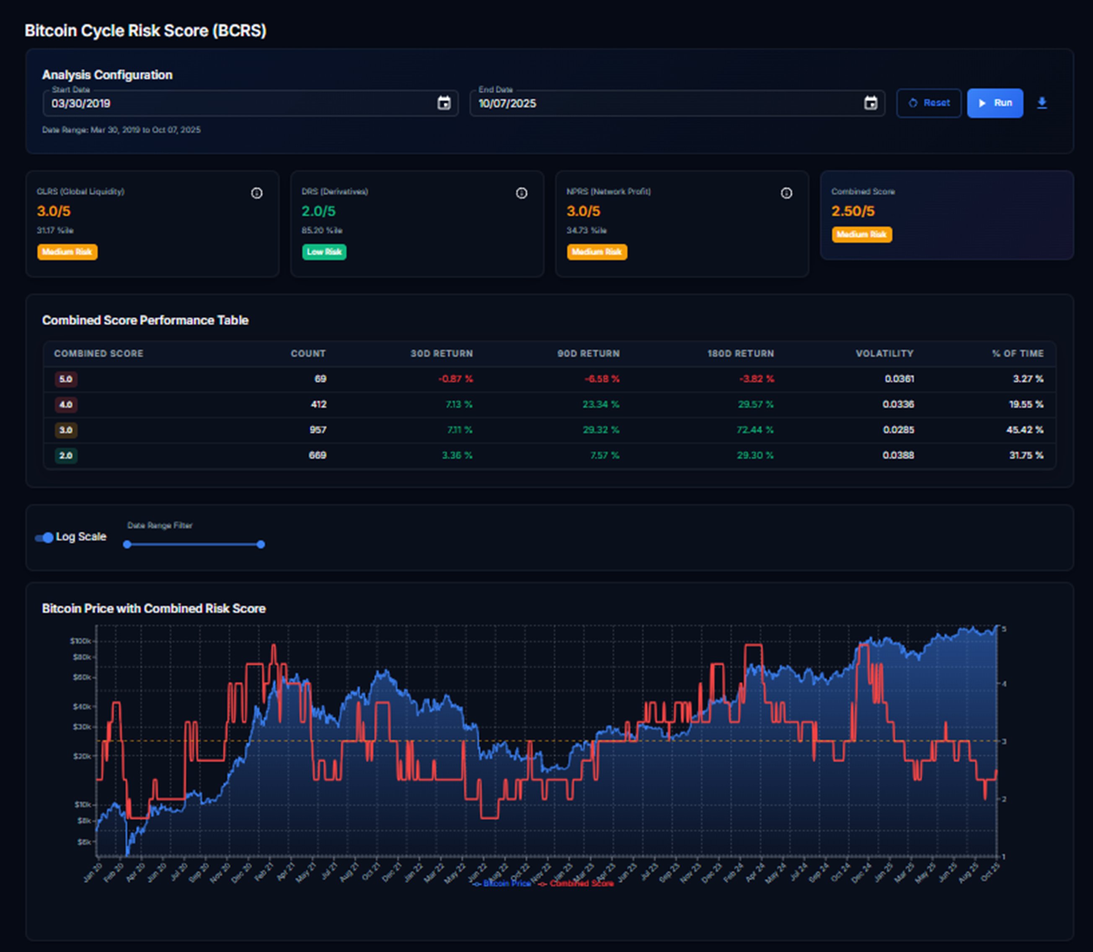Sort table by 30D Return column
The height and width of the screenshot is (952, 1093).
[x=441, y=354]
